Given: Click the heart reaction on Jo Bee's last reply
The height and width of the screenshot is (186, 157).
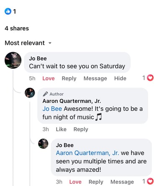Looking at the screenshot, I should point(150,181).
